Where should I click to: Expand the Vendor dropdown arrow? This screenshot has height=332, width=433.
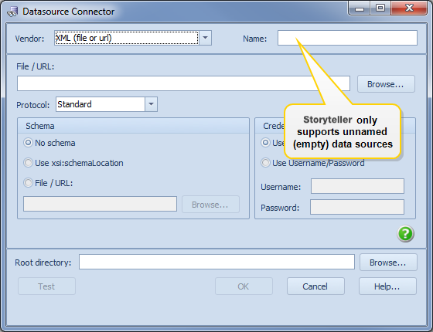click(x=205, y=38)
